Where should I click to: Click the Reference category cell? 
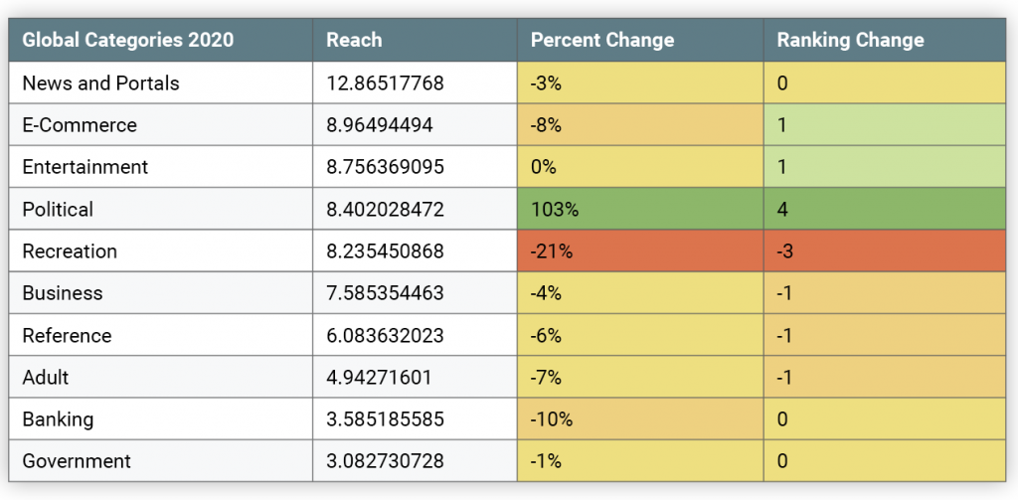point(67,336)
